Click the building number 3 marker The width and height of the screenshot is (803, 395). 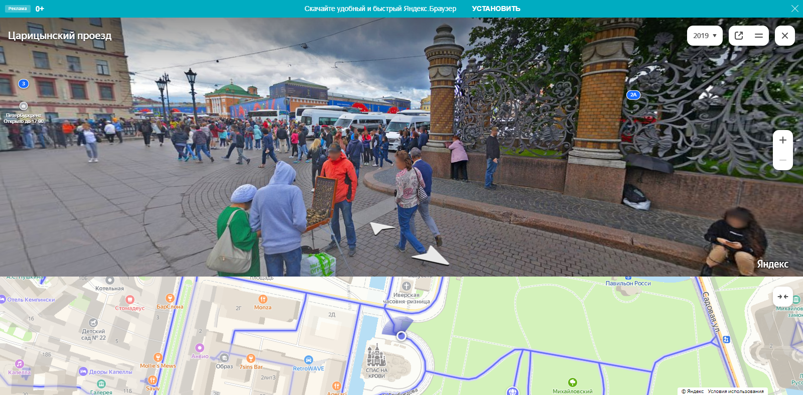coord(23,84)
